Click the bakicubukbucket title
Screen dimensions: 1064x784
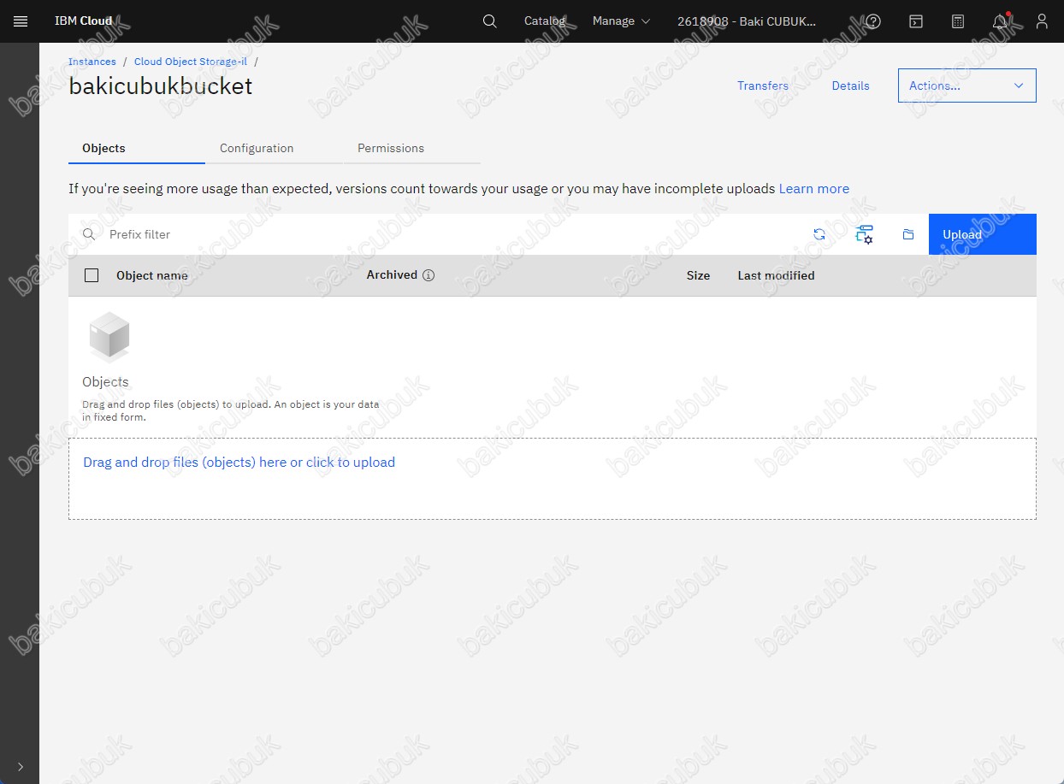tap(161, 86)
